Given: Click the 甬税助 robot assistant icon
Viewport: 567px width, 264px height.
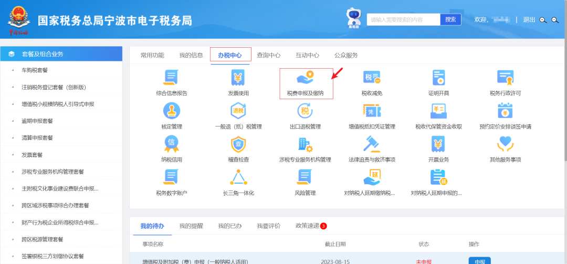Looking at the screenshot, I should (353, 18).
